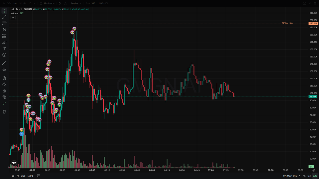Select the trend line drawing tool
This screenshot has height=179, width=319.
tap(4, 17)
